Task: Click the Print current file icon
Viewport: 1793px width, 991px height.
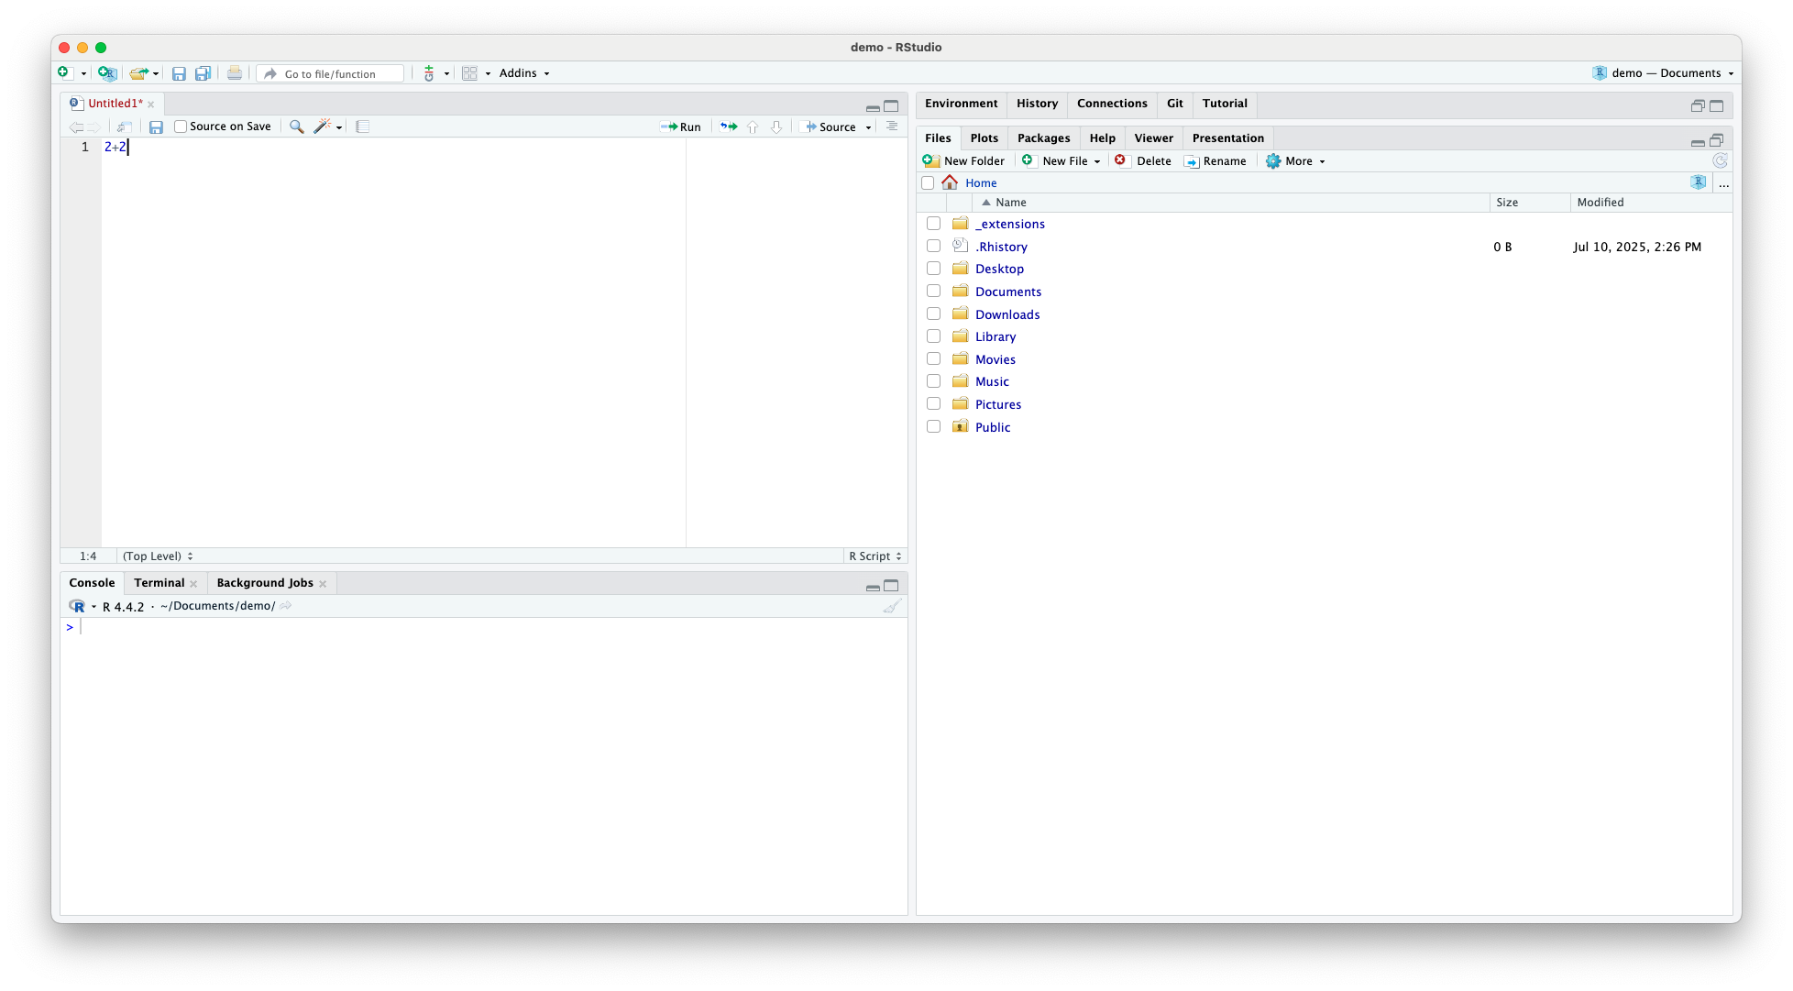Action: tap(235, 73)
